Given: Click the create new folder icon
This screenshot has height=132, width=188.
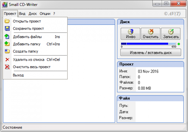Looking at the screenshot, I should pyautogui.click(x=7, y=51).
